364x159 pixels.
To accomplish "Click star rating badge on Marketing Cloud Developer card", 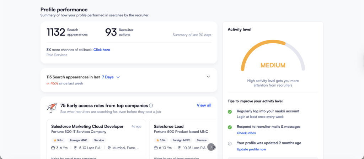I will [58, 140].
